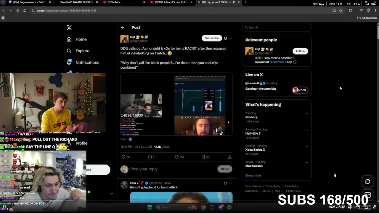Viewport: 379px width, 213px height.
Task: Reply icon showing 50 replies
Action: pos(126,157)
